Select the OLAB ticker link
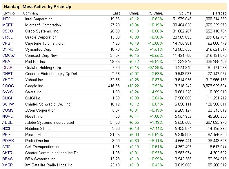This screenshot has width=229, height=169. point(8,68)
